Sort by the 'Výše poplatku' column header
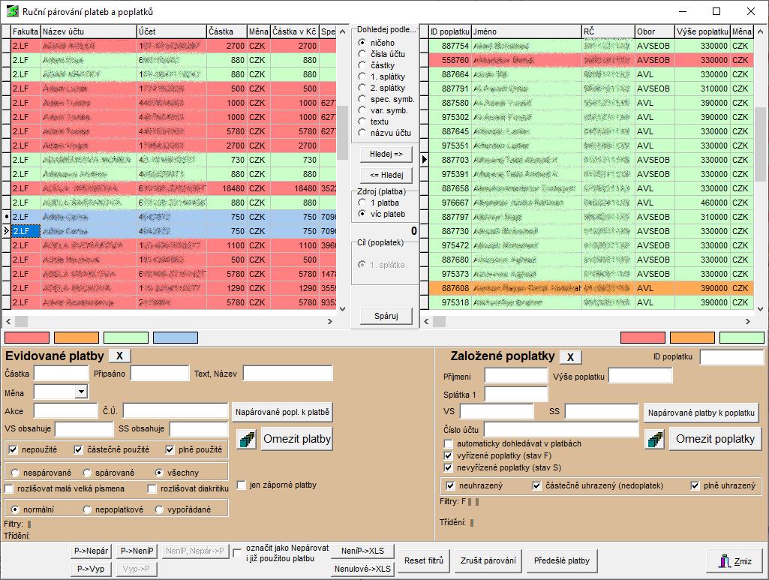The image size is (769, 580). [701, 32]
